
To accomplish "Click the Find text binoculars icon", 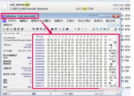I will [x=52, y=29].
